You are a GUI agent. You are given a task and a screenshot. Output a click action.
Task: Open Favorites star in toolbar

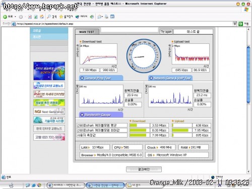(61, 17)
